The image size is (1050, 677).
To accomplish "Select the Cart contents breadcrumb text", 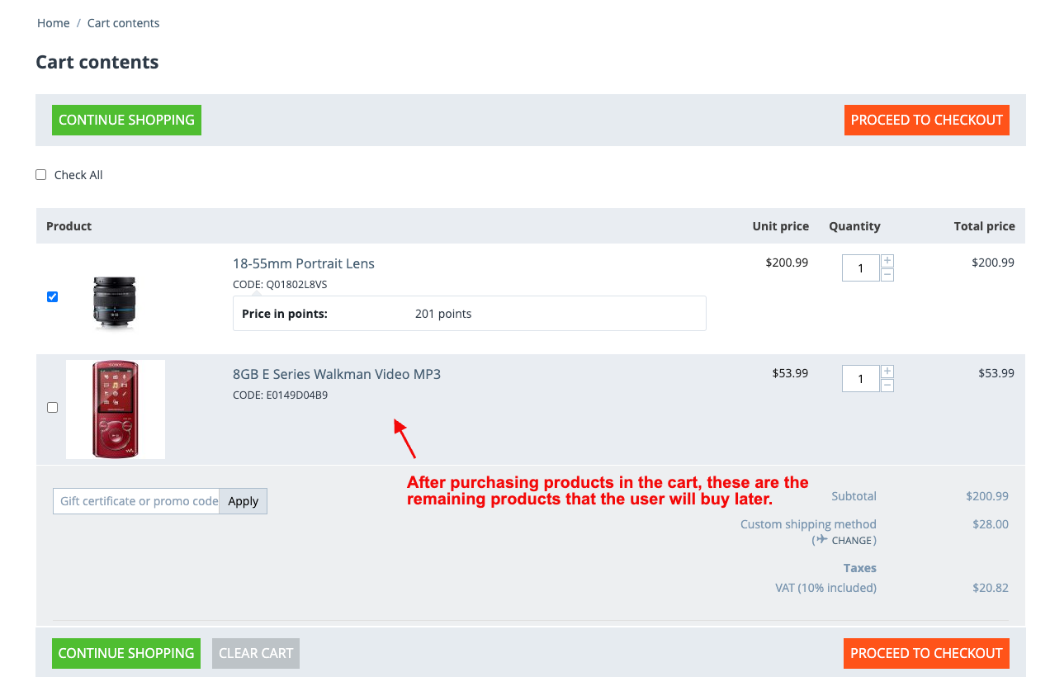I will coord(124,23).
